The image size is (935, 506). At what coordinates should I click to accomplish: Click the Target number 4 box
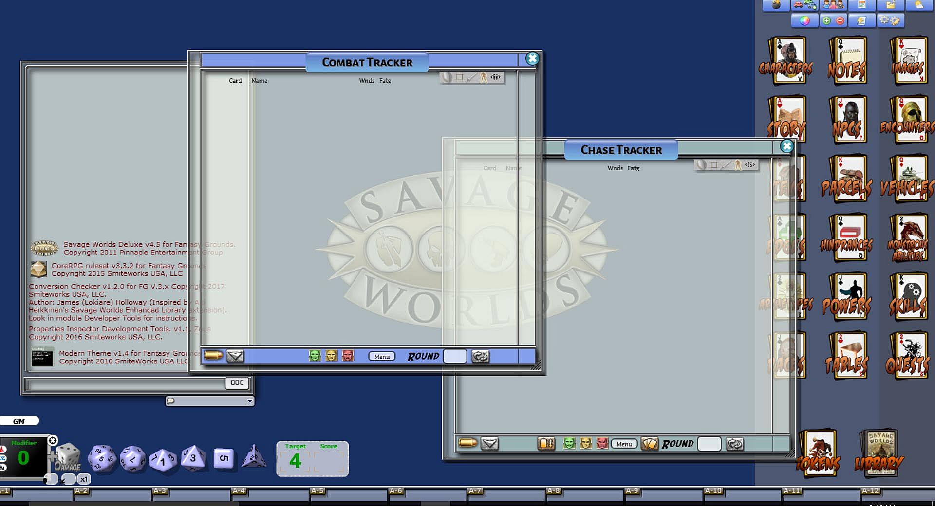pos(295,461)
